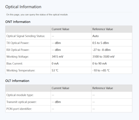The height and width of the screenshot is (120, 139).
Task: Select the TX Optical Power current dBm value
Action: point(56,43)
